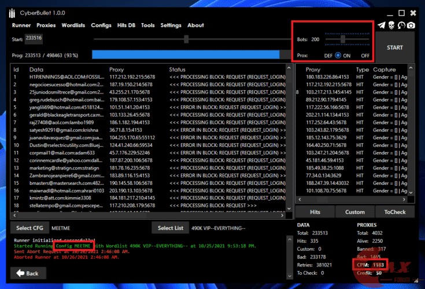Click the Banned: 317 proxies statistic
Viewport: 425px width, 289px height.
click(x=371, y=249)
